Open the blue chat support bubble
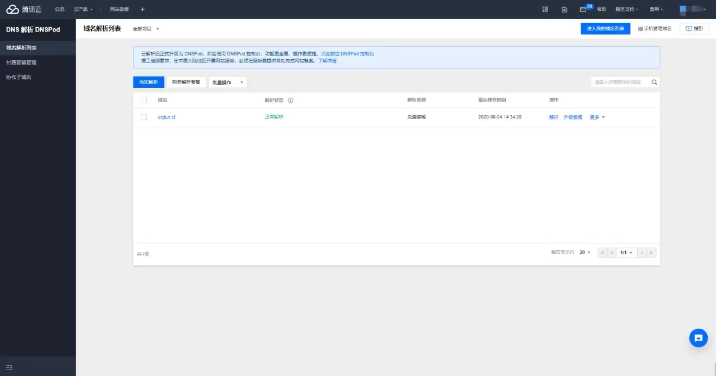Viewport: 716px width, 376px height. coord(698,338)
